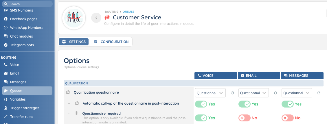Switch to the Configuration tab

(x=111, y=42)
